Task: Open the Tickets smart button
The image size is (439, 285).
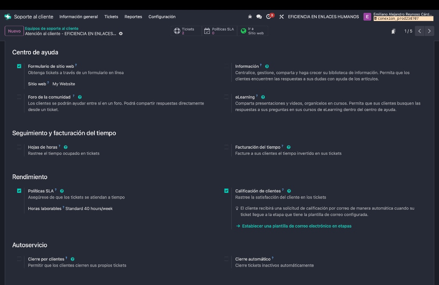Action: click(186, 31)
